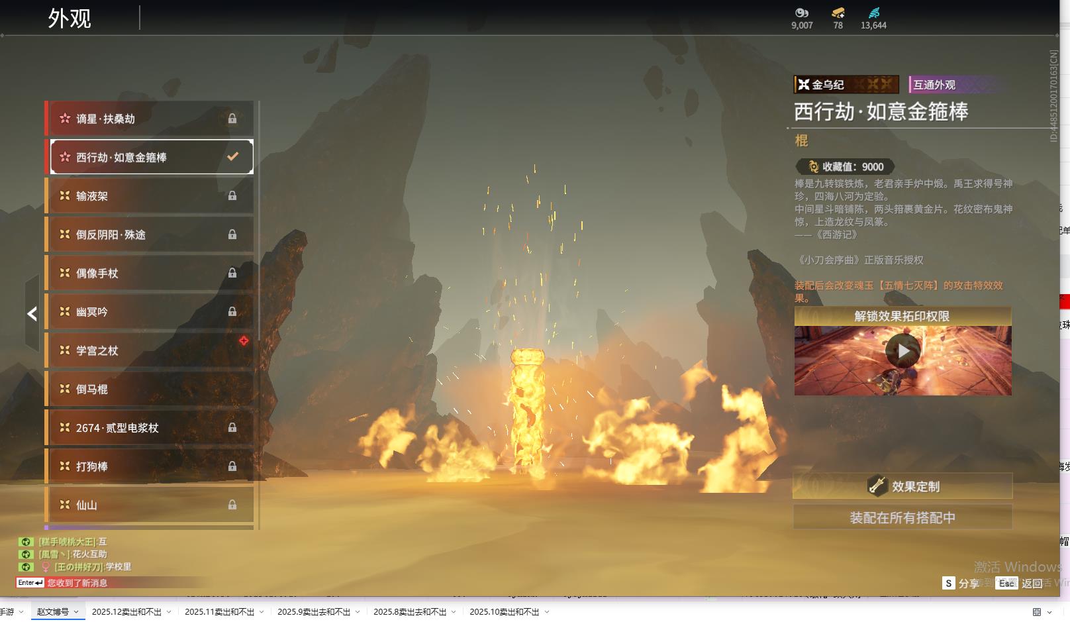Toggle the checkmark on 西行劫·如意金箍棒
Image resolution: width=1070 pixels, height=622 pixels.
pos(232,157)
